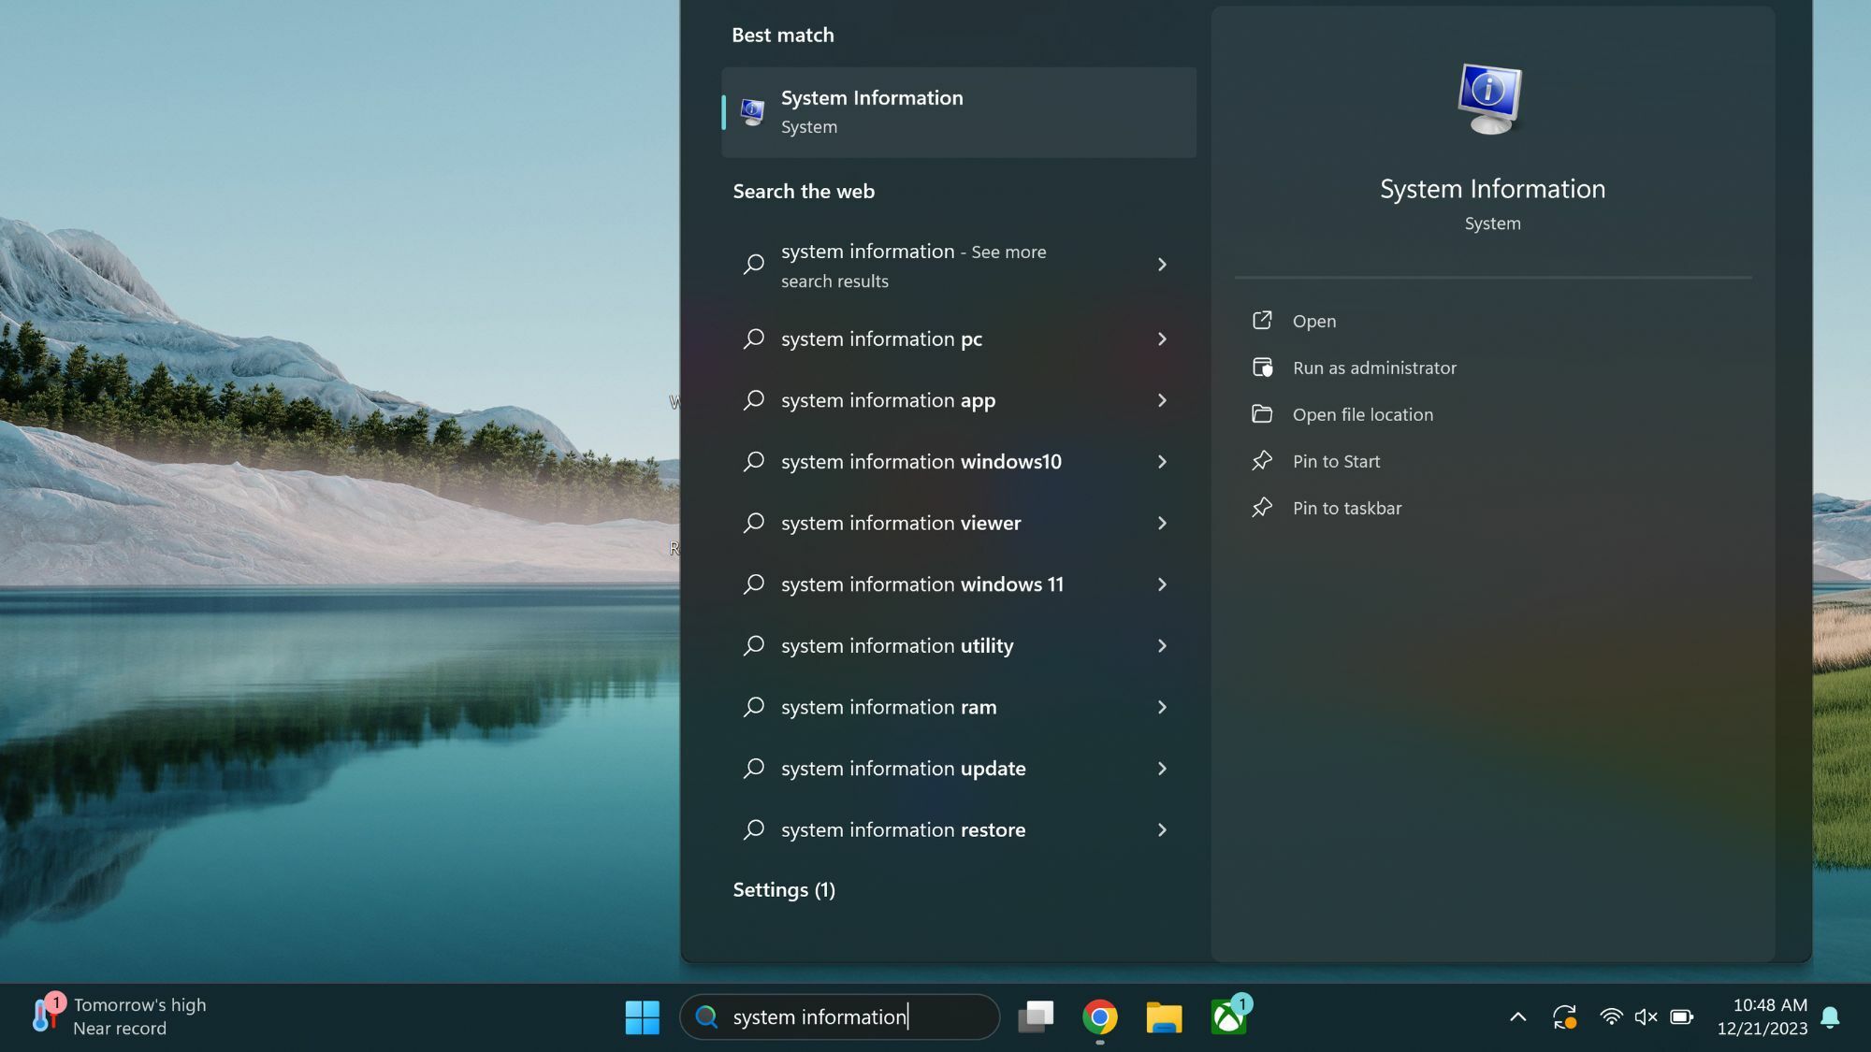
Task: Select web suggestion 'system information windows 11'
Action: 959,584
